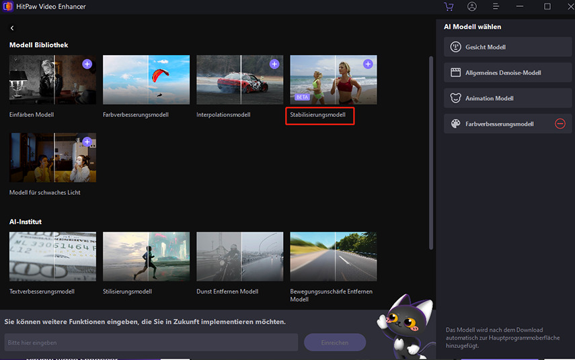Open Stilisierungsmodell runner thumbnail
Screen dimensions: 575x360
pos(147,257)
